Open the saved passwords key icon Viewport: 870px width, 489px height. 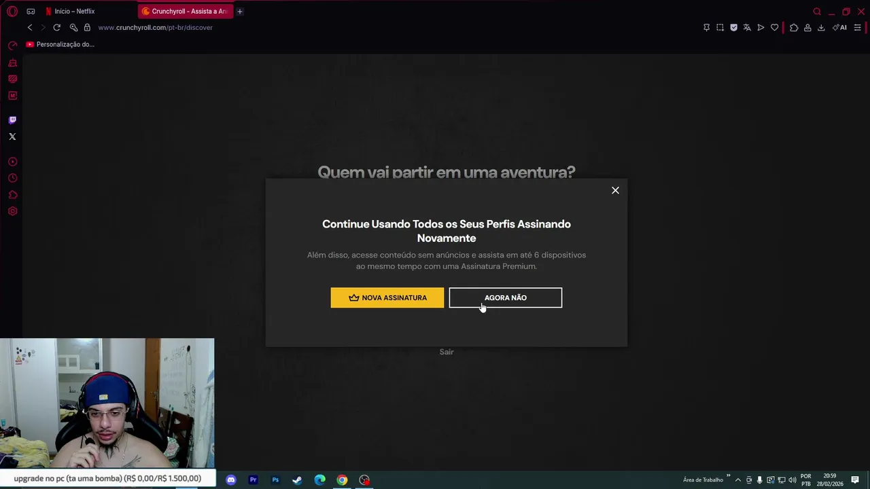tap(73, 27)
